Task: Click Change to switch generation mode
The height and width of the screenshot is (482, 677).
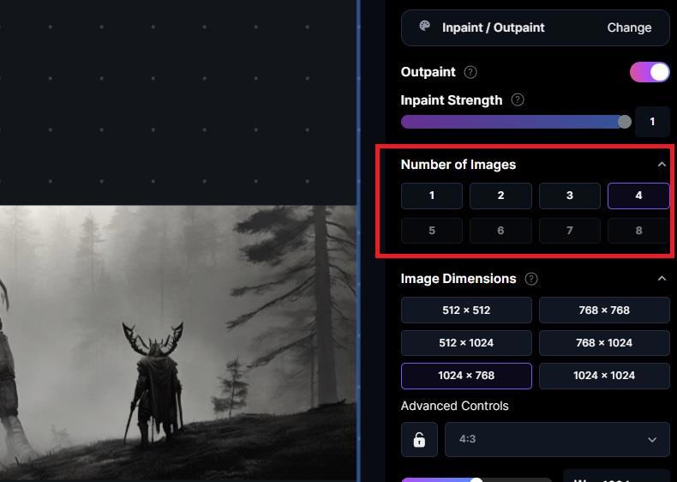Action: (629, 27)
